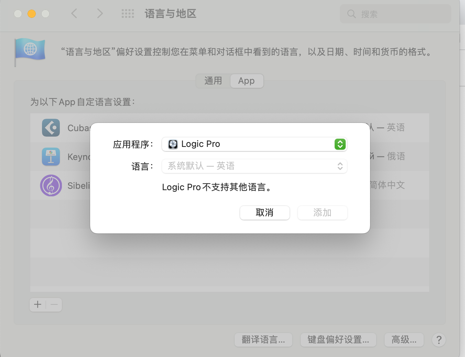Image resolution: width=465 pixels, height=357 pixels.
Task: Click the 语言与地区 window title
Action: pos(171,14)
